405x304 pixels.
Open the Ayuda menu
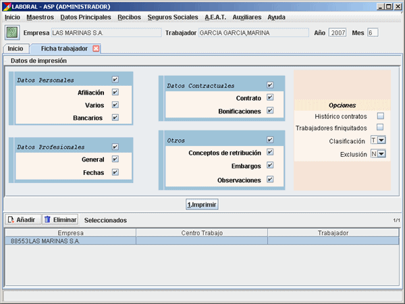point(276,18)
